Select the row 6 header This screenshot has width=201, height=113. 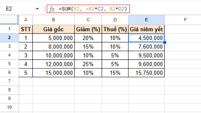[9, 73]
